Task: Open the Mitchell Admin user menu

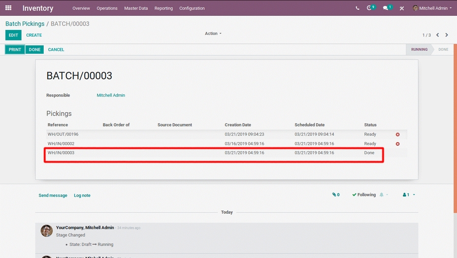Action: click(x=432, y=8)
